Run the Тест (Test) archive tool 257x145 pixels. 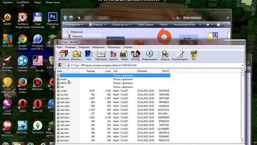89,56
